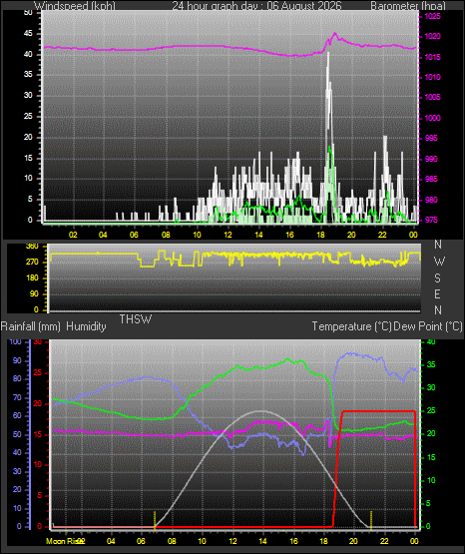Click the E compass direction label
465x554 pixels.
(437, 293)
